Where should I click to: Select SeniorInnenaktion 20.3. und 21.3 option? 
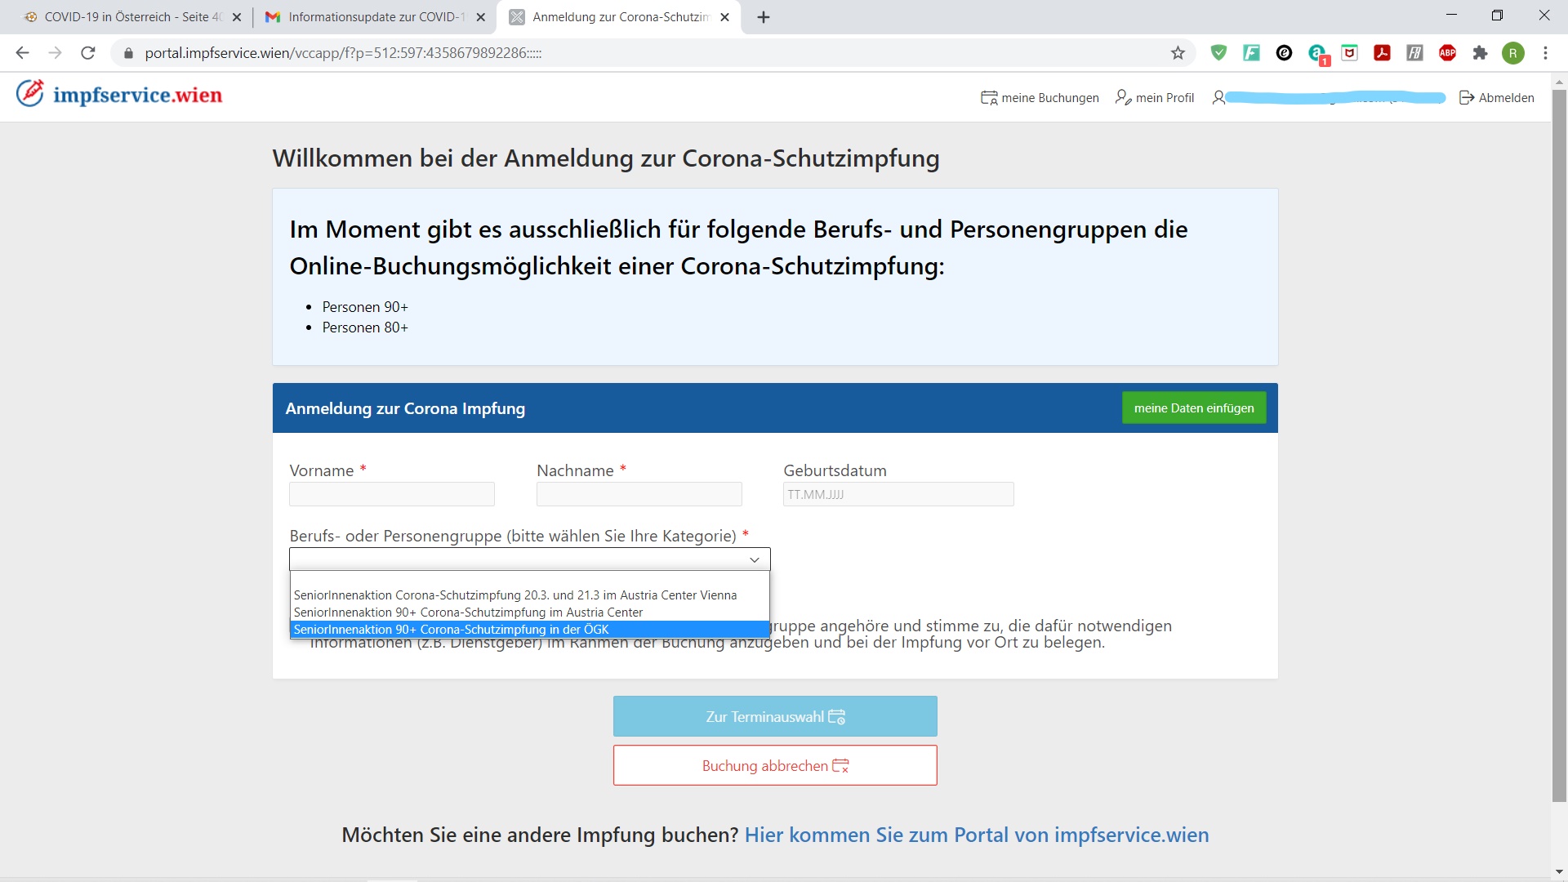514,595
